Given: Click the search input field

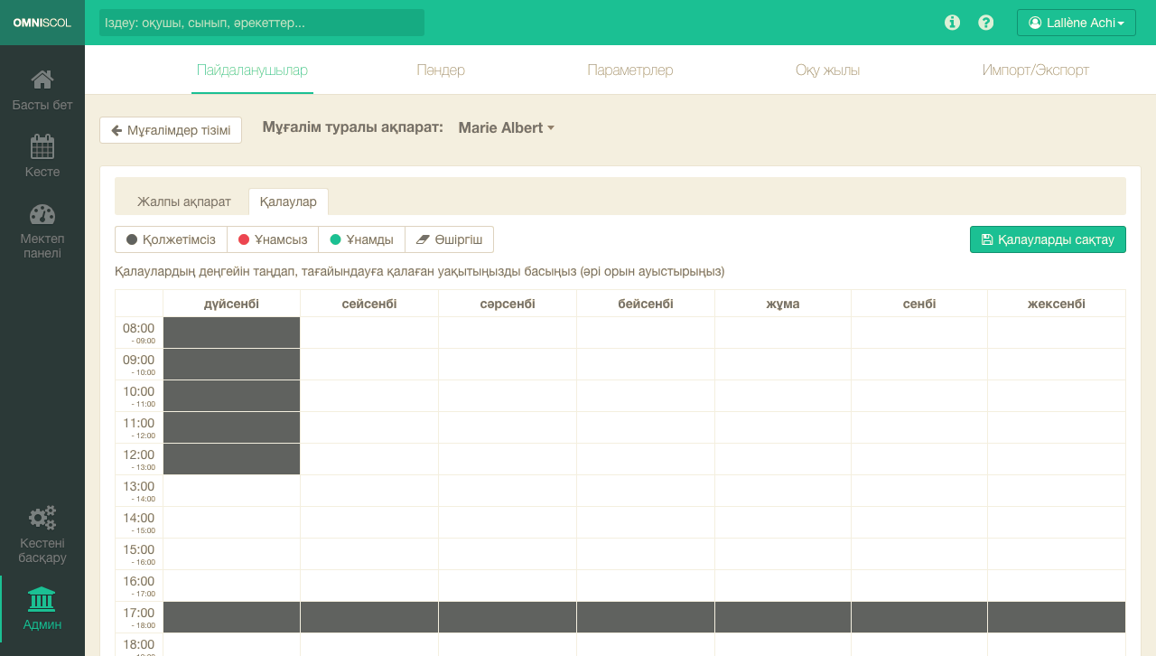Looking at the screenshot, I should (x=262, y=23).
